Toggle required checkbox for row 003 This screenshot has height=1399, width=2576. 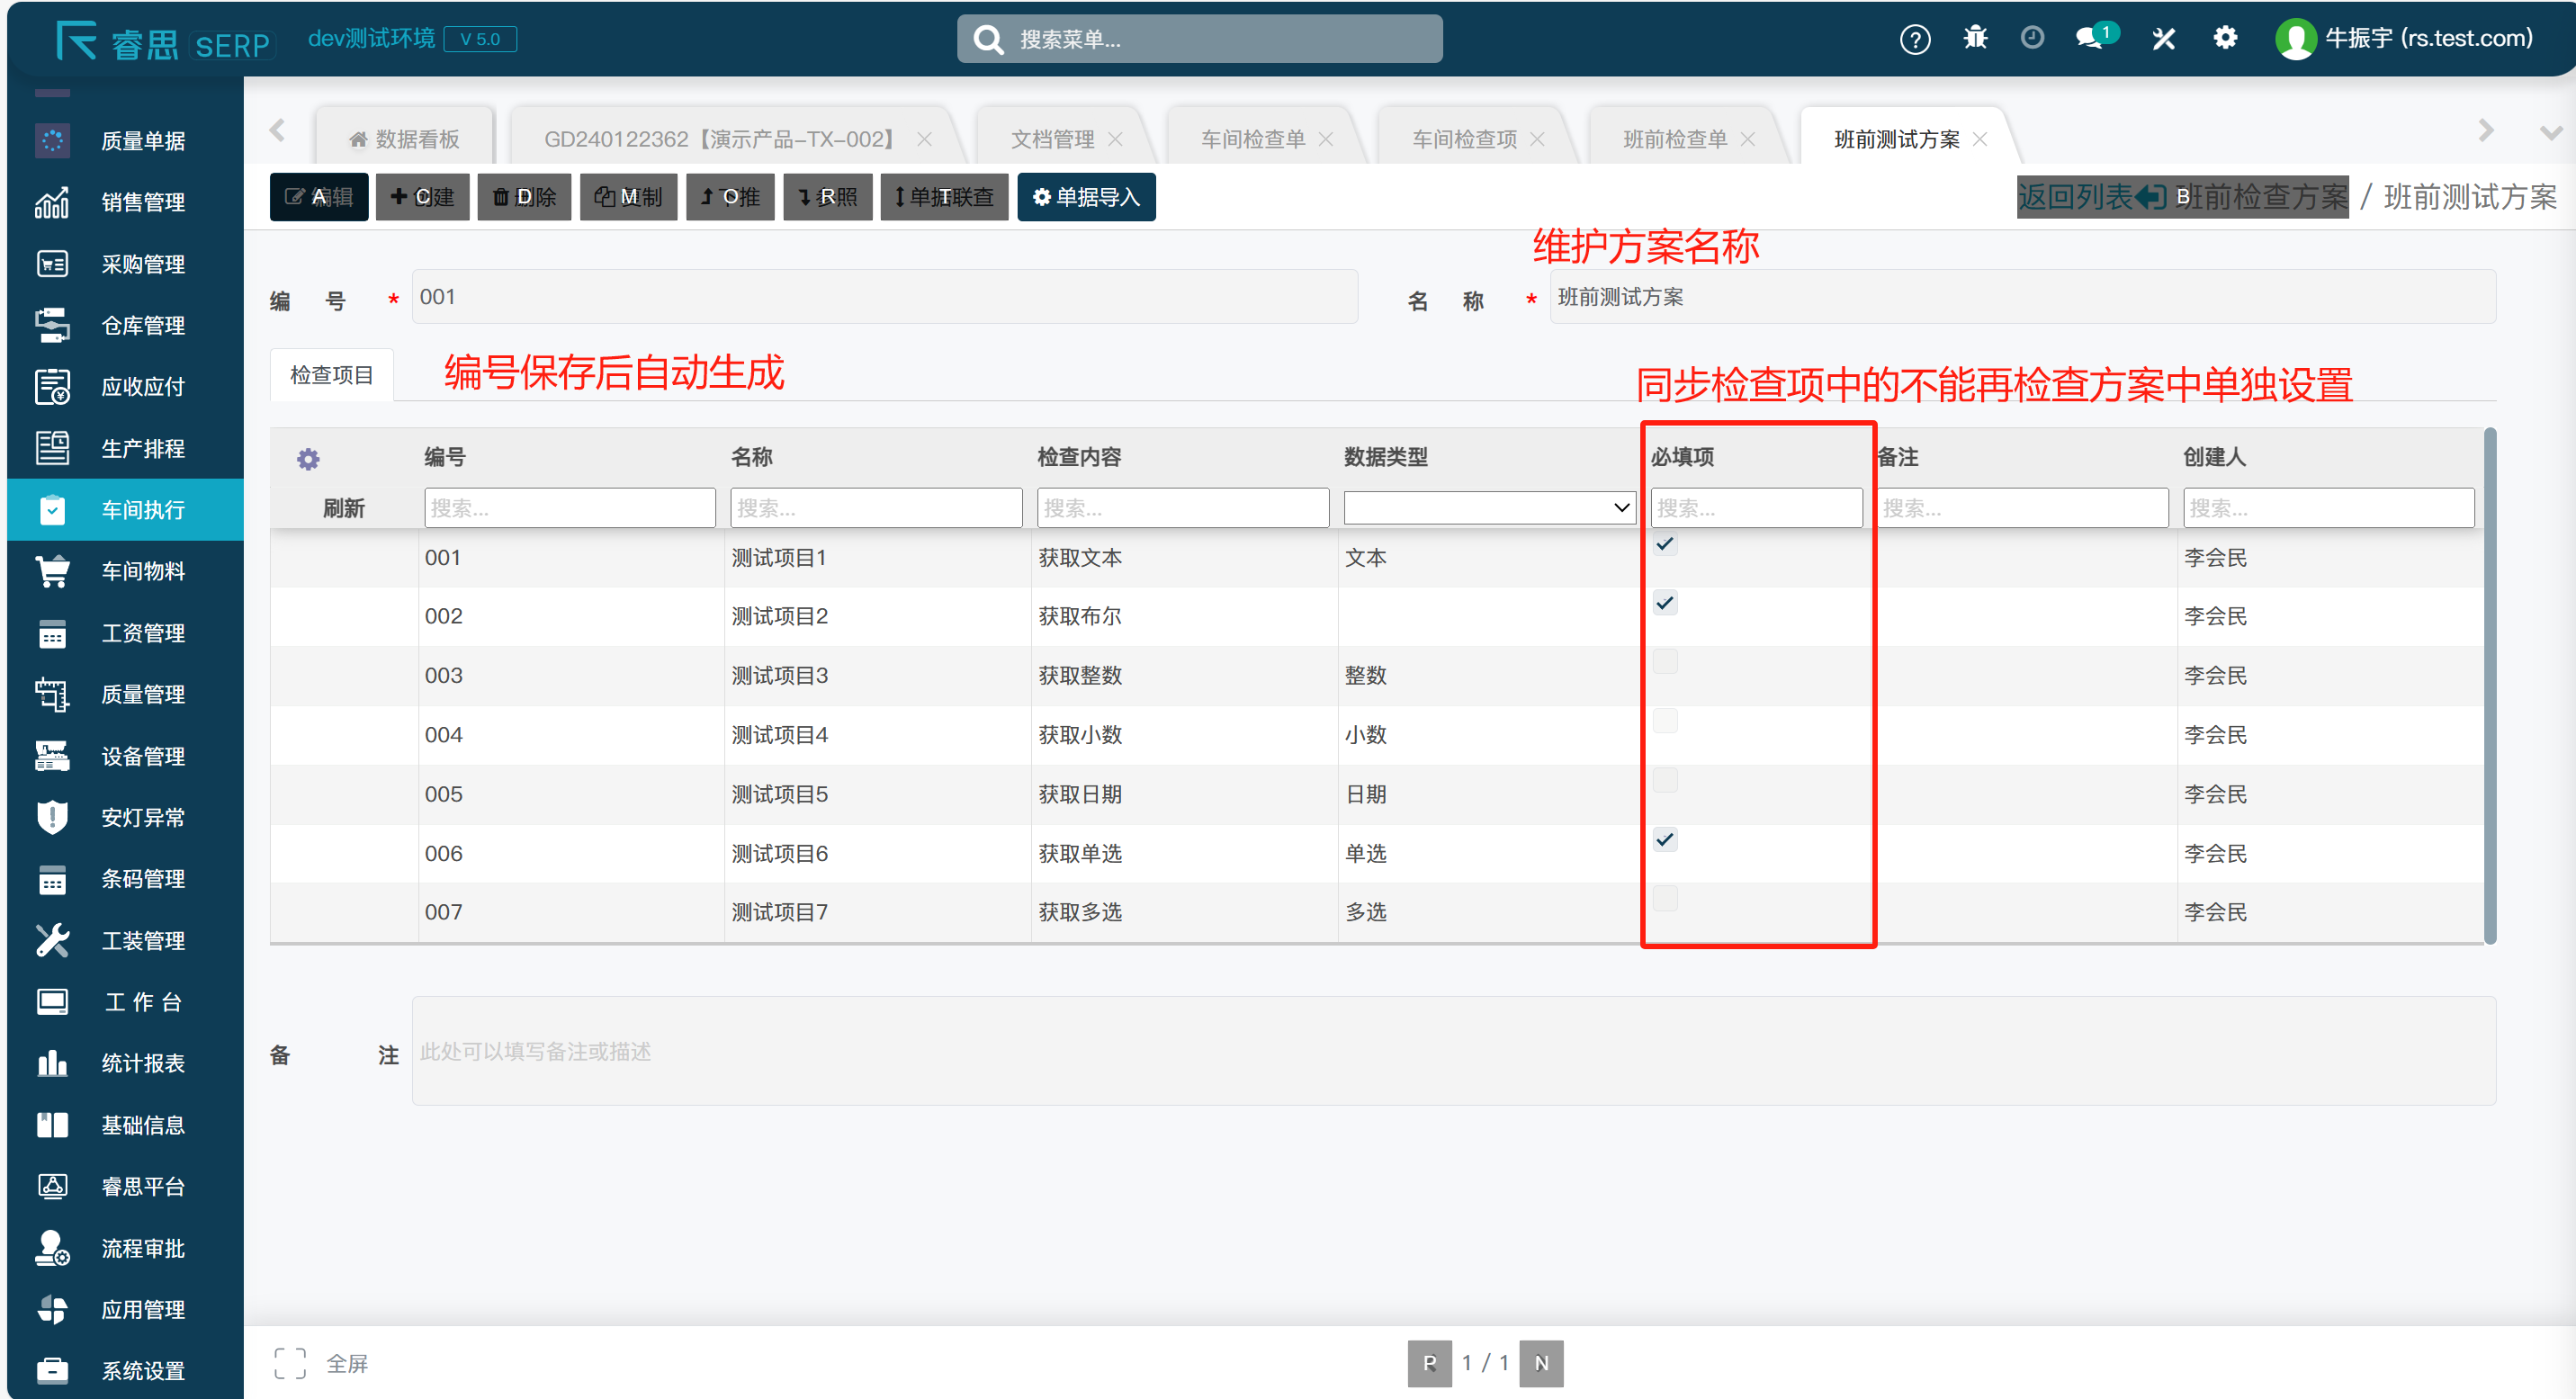[1665, 662]
